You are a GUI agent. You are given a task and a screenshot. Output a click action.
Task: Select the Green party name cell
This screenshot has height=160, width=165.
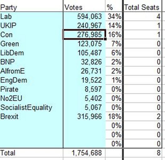31,44
